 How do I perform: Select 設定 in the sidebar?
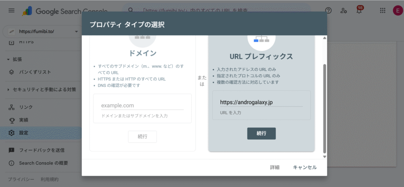(41, 133)
